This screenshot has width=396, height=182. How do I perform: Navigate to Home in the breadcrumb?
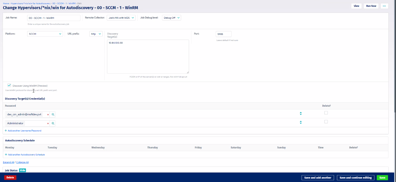[x=6, y=3]
